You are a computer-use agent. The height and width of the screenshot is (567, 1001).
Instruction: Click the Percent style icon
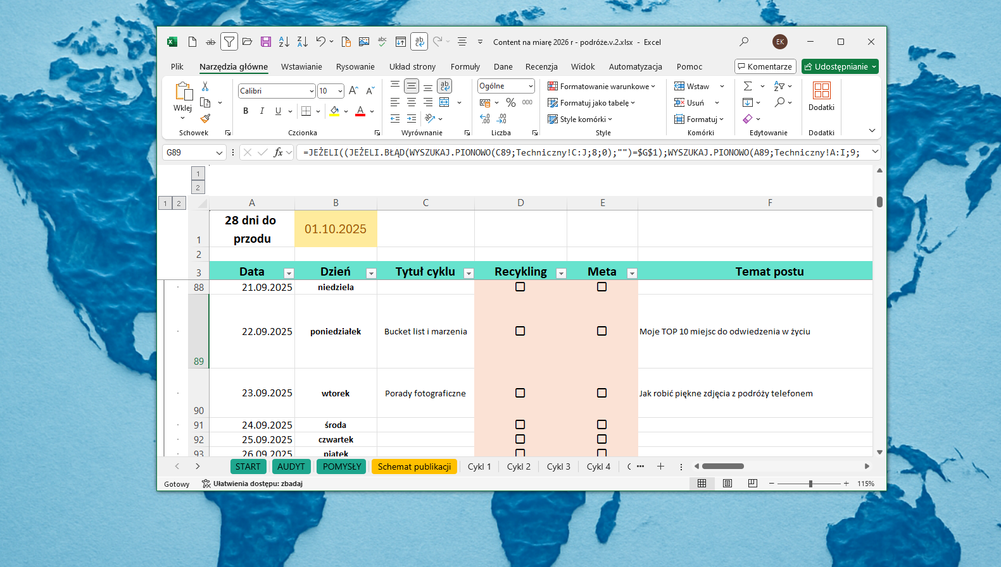511,102
